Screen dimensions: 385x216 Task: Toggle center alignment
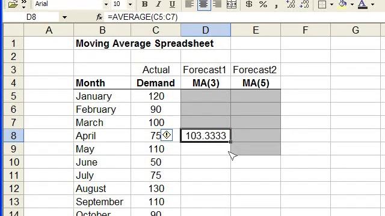(x=203, y=4)
